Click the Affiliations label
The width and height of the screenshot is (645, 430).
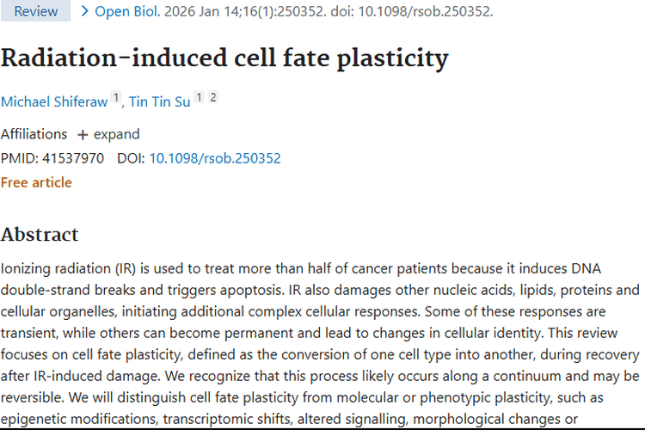point(34,134)
